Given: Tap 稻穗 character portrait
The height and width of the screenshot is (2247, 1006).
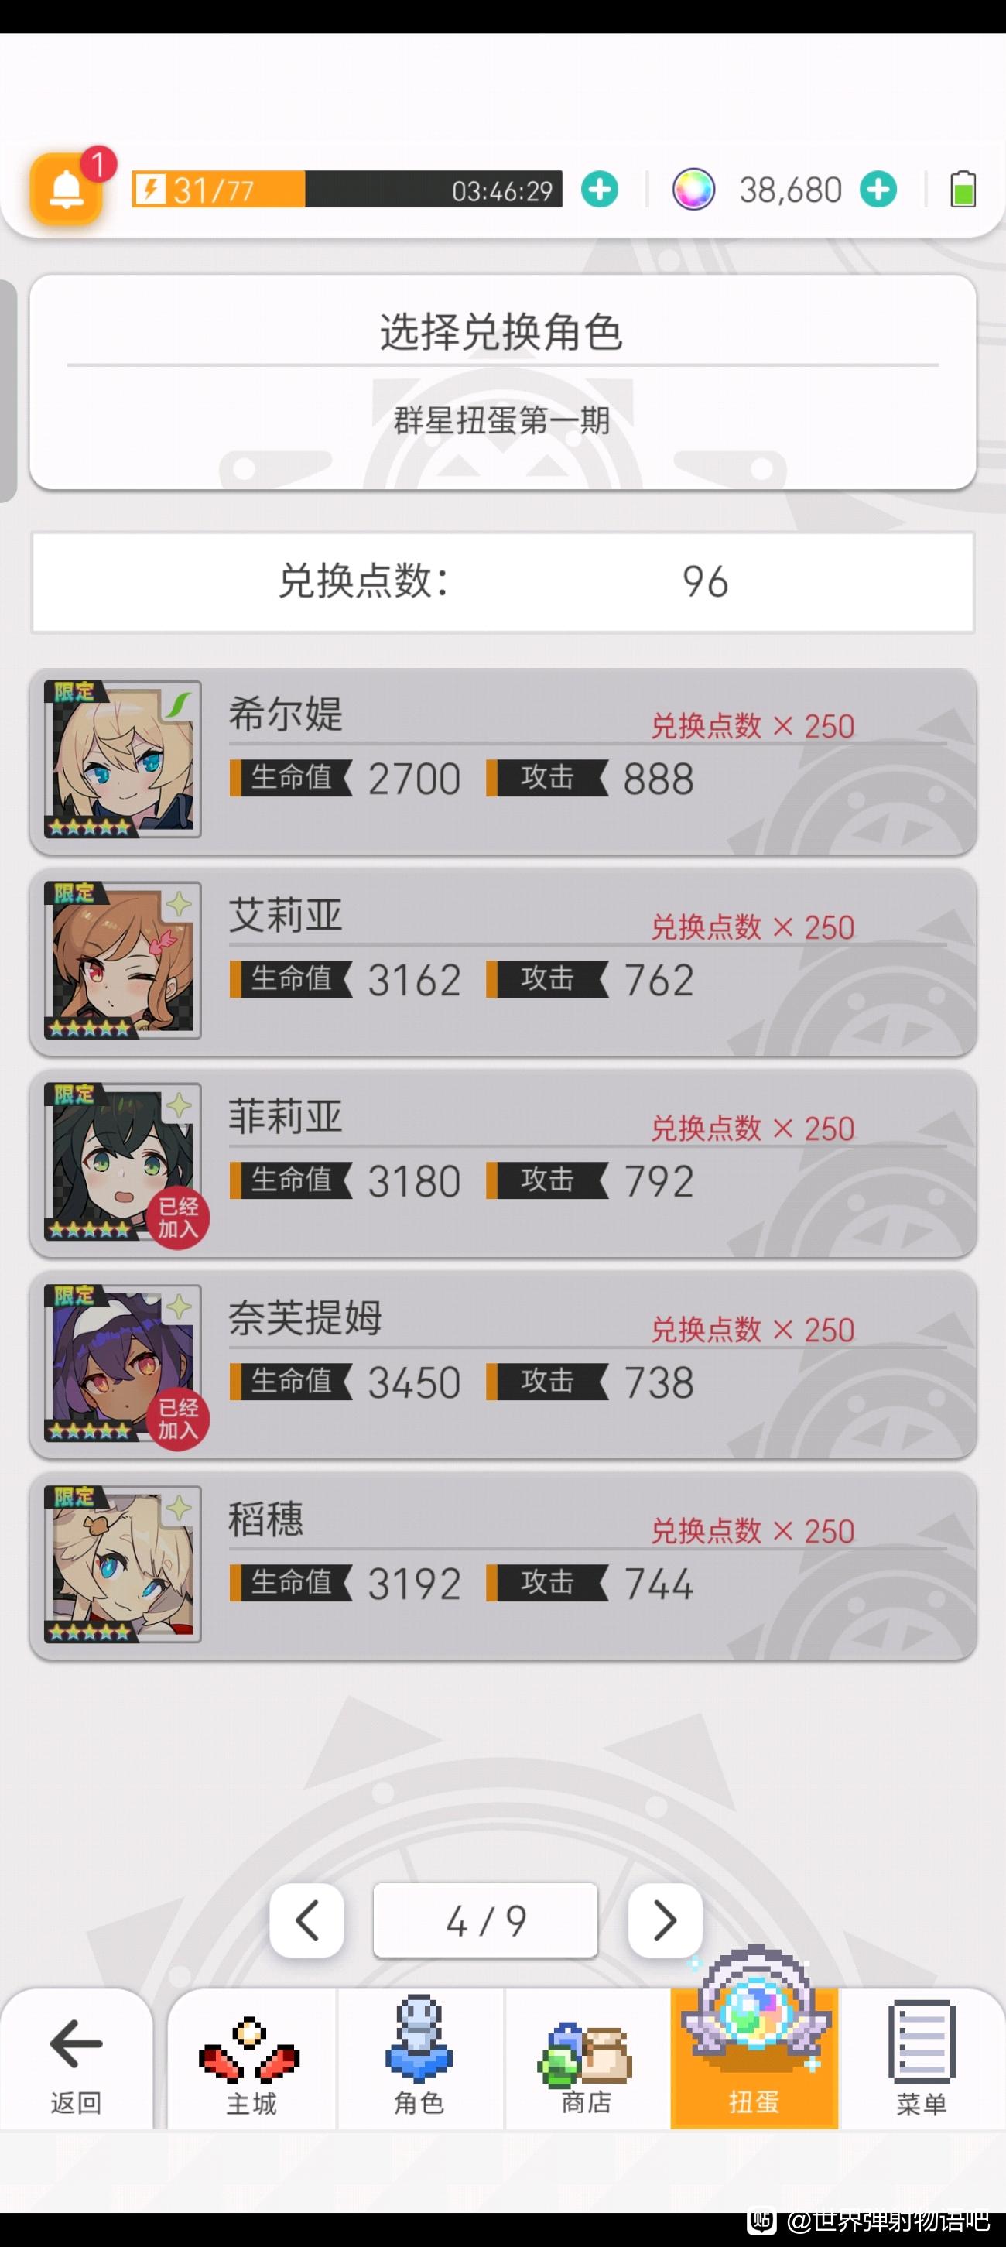Looking at the screenshot, I should click(x=123, y=1564).
